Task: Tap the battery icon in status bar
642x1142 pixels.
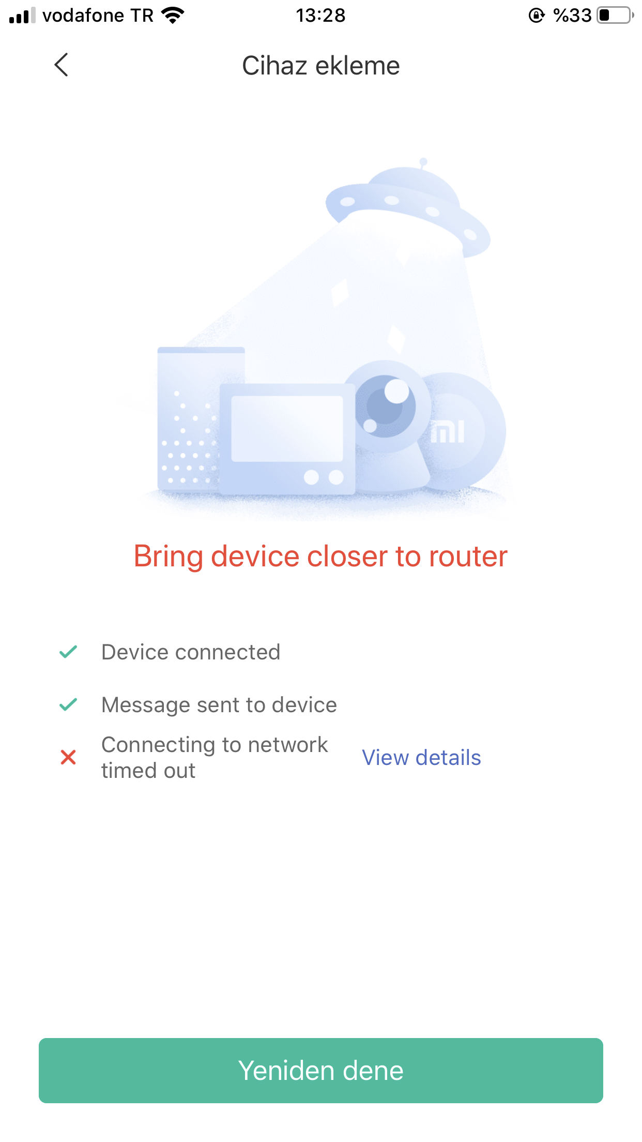Action: [615, 16]
